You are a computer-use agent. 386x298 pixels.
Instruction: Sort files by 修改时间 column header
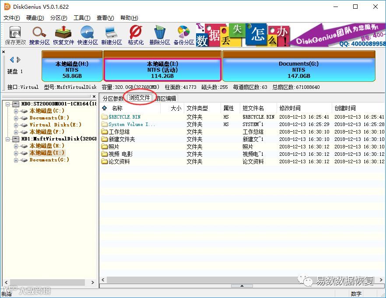304,108
